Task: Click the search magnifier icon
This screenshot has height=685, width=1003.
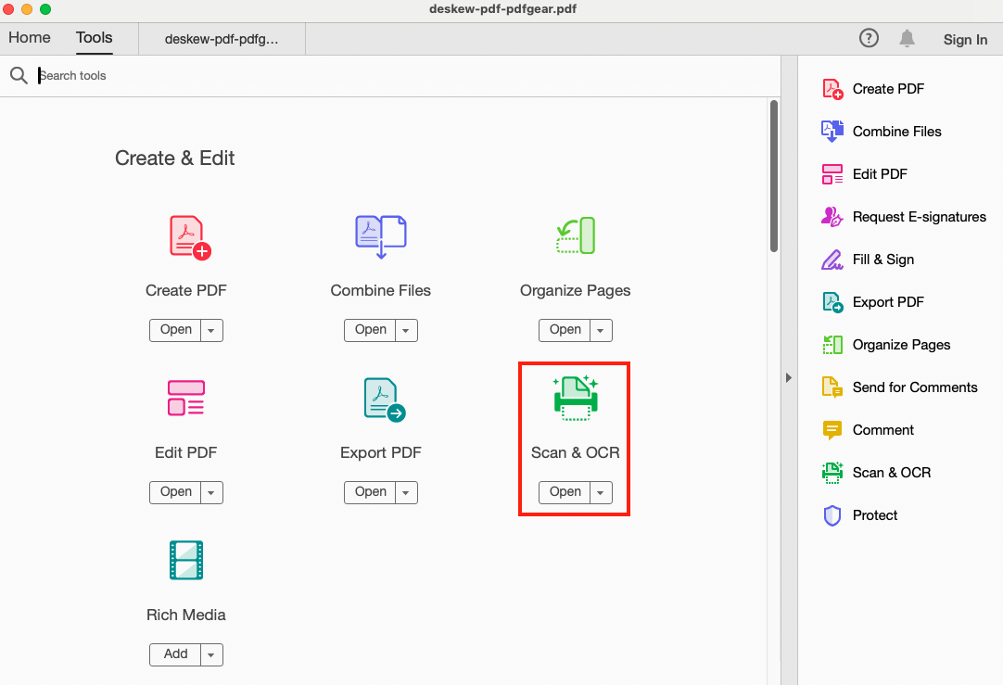Action: [x=19, y=75]
